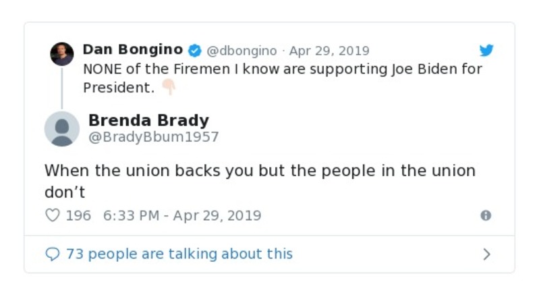
Task: Click the Twitter bird logo
Action: coord(486,51)
